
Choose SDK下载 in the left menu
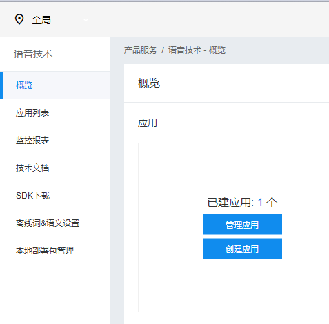(x=55, y=196)
